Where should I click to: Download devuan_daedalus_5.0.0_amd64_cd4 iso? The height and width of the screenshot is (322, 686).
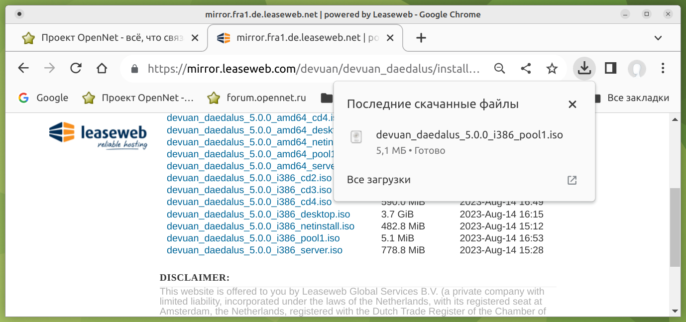pos(249,118)
